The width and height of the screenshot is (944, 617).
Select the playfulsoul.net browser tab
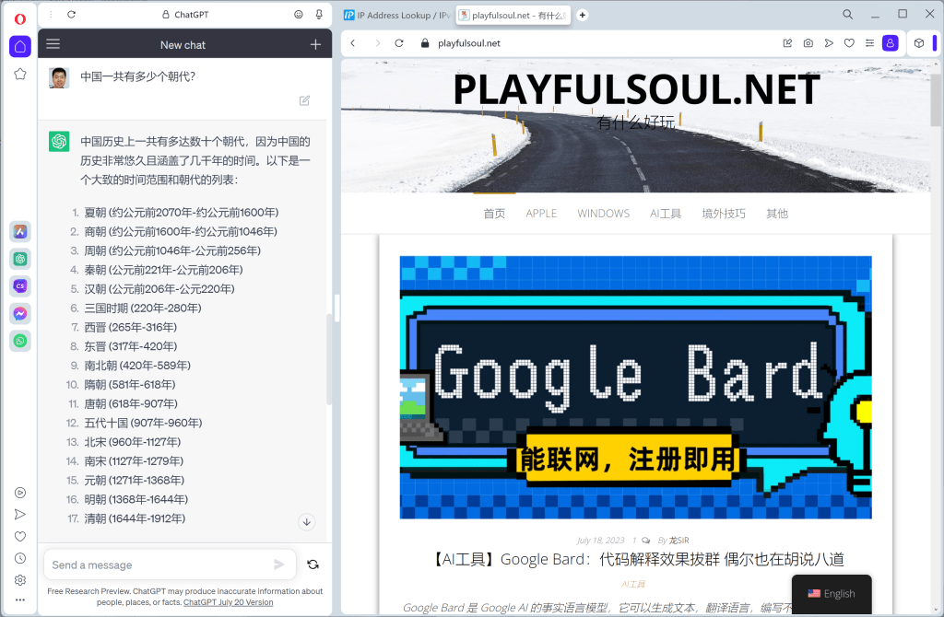tap(513, 15)
